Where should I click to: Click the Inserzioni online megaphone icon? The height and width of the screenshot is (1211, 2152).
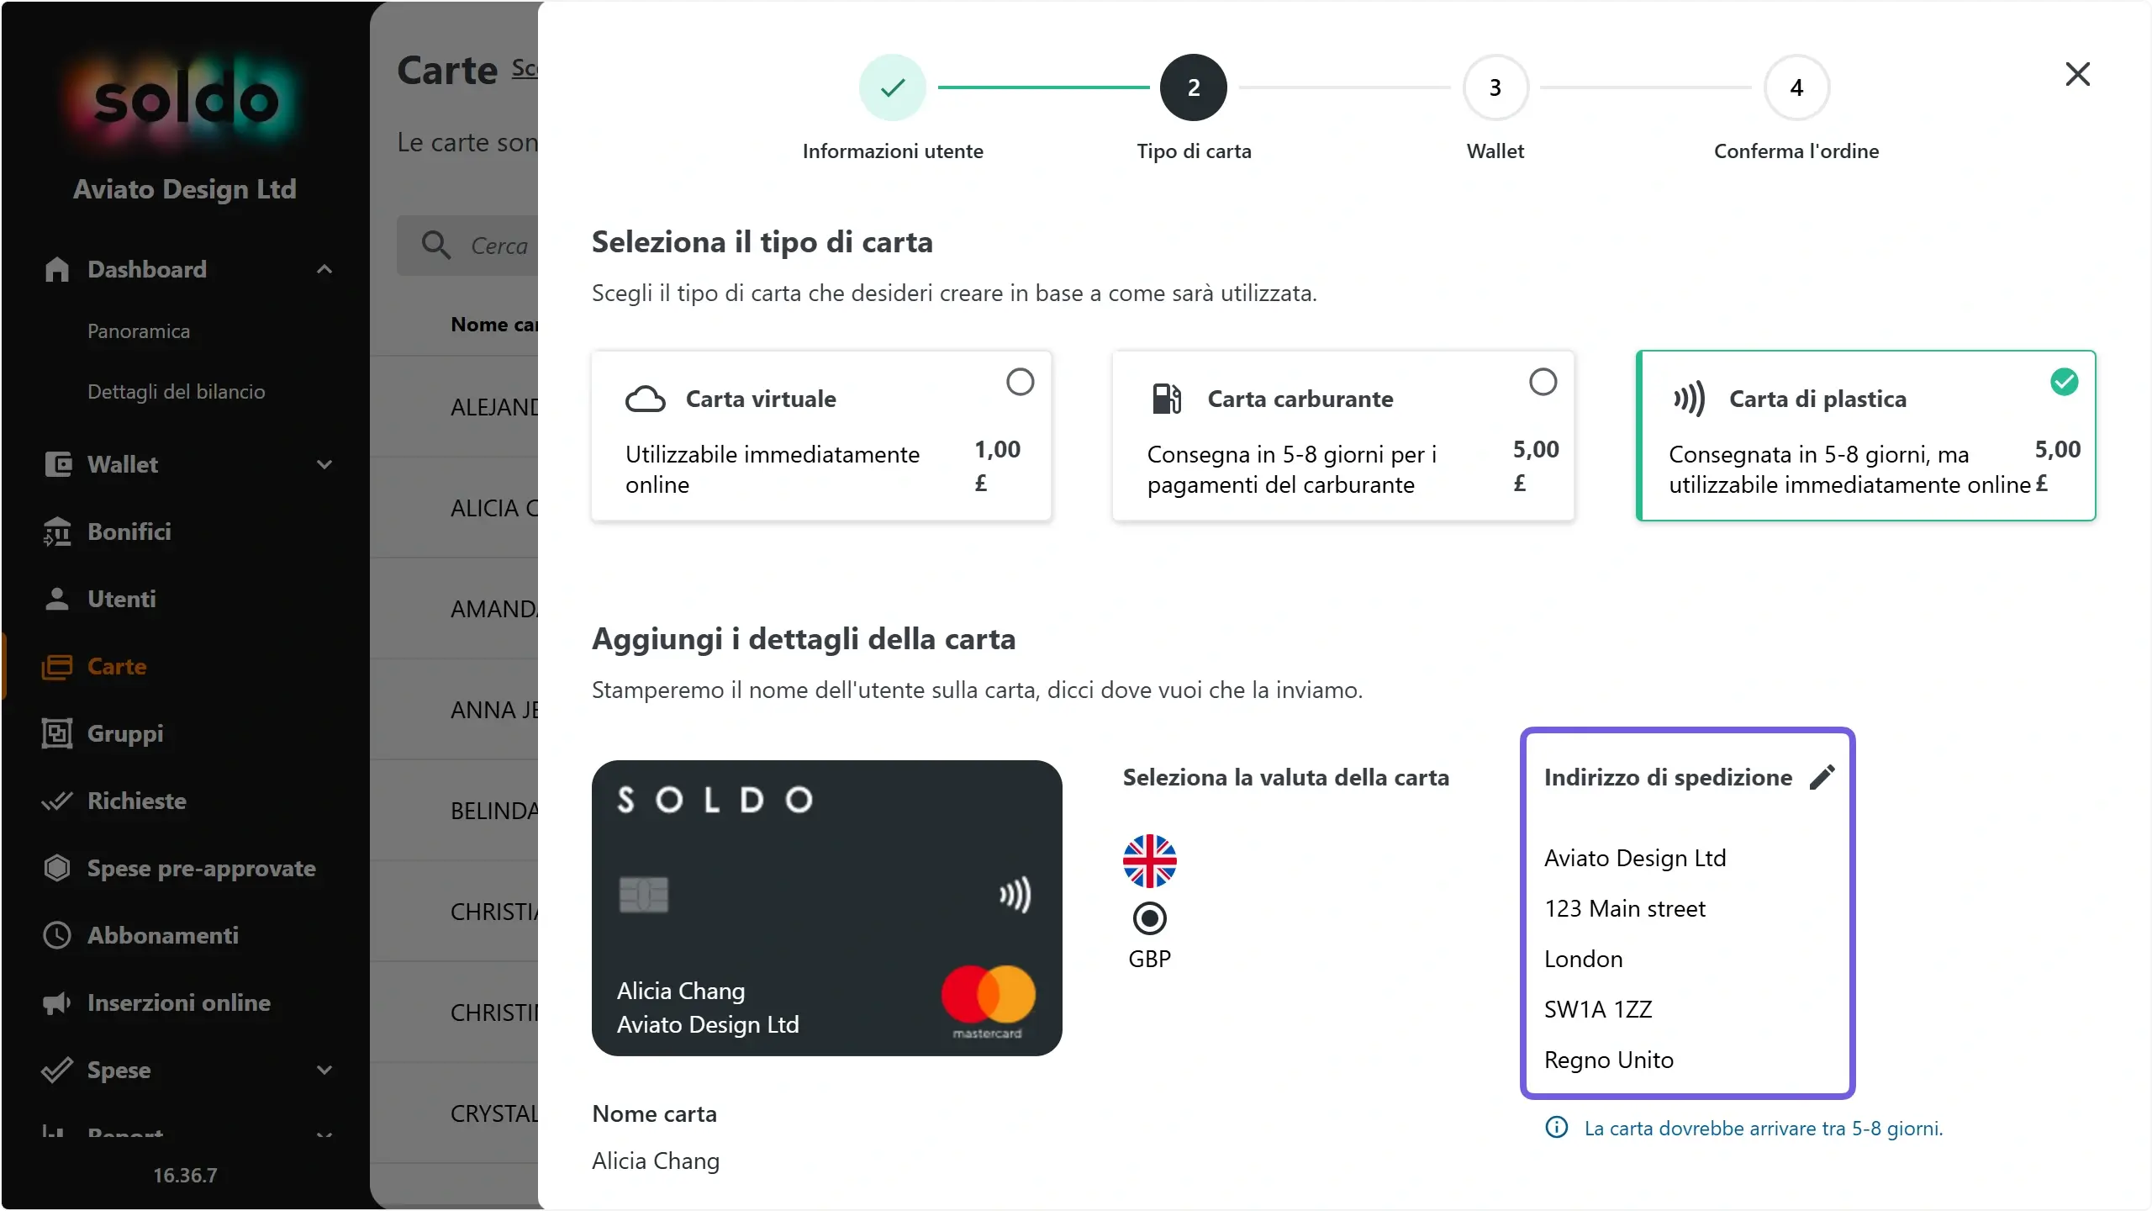click(57, 1002)
